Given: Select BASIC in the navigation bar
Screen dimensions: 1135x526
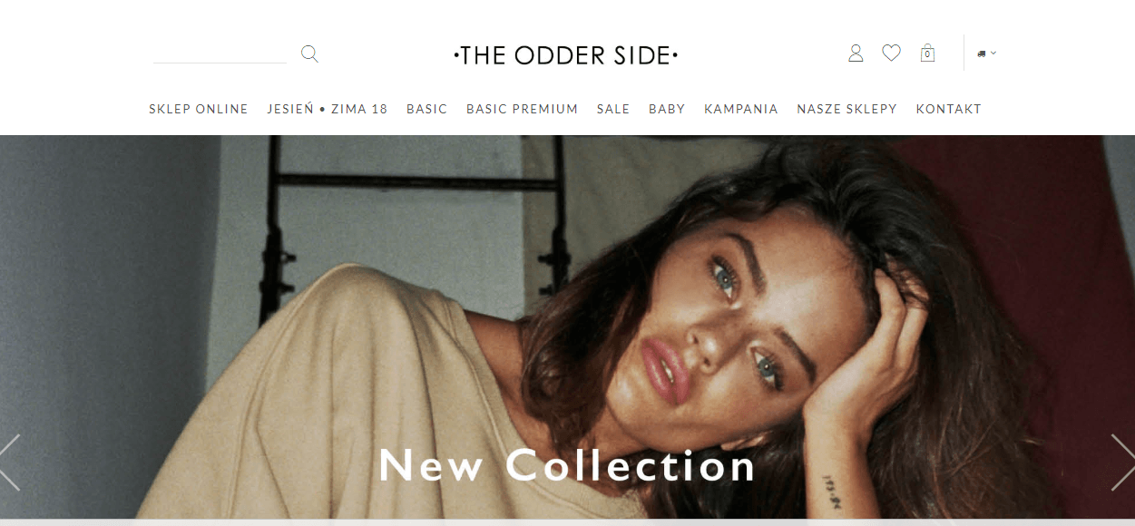Looking at the screenshot, I should pyautogui.click(x=427, y=109).
